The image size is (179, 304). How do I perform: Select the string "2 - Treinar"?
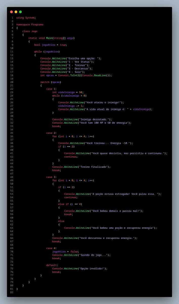[77, 65]
